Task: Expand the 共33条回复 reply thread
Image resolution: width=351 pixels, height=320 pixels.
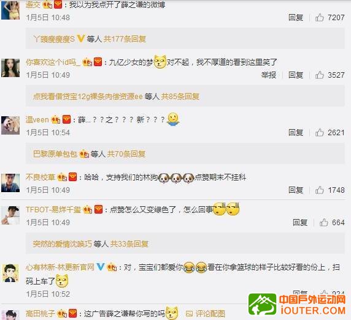Action: (129, 244)
